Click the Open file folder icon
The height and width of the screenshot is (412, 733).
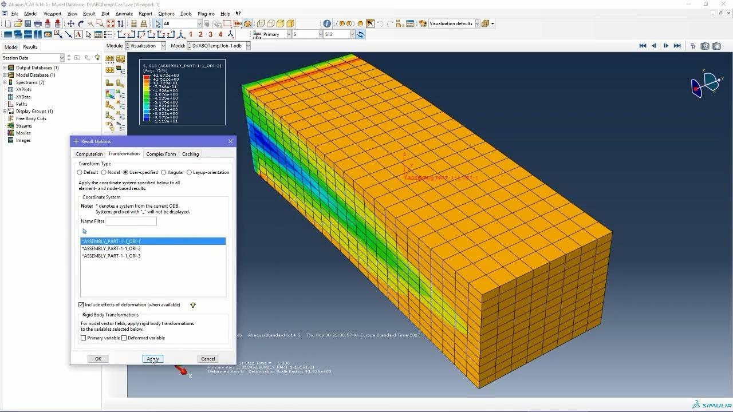(18, 24)
